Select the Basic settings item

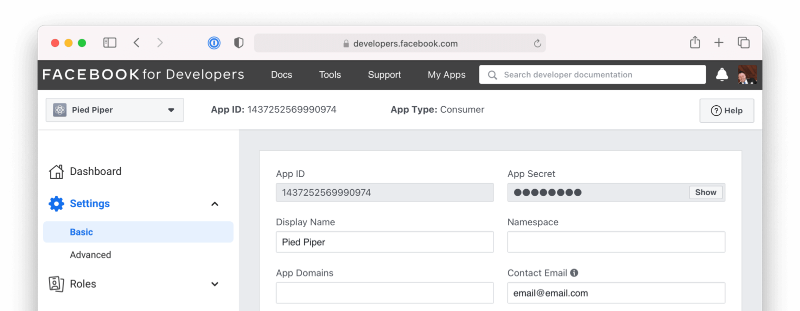(x=138, y=232)
